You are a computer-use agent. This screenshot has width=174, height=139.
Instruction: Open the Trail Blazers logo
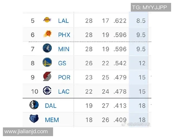[x=47, y=77]
